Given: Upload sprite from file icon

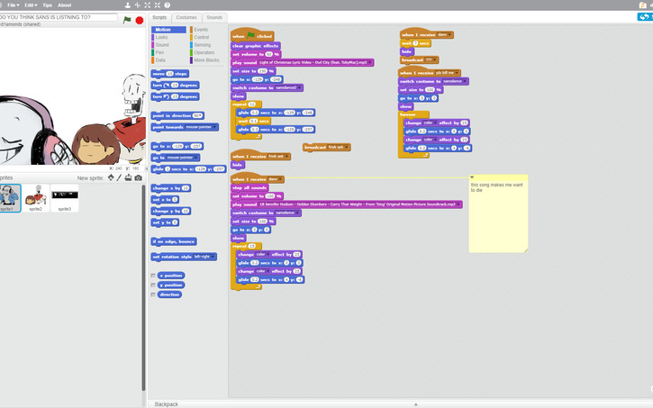Looking at the screenshot, I should 128,177.
